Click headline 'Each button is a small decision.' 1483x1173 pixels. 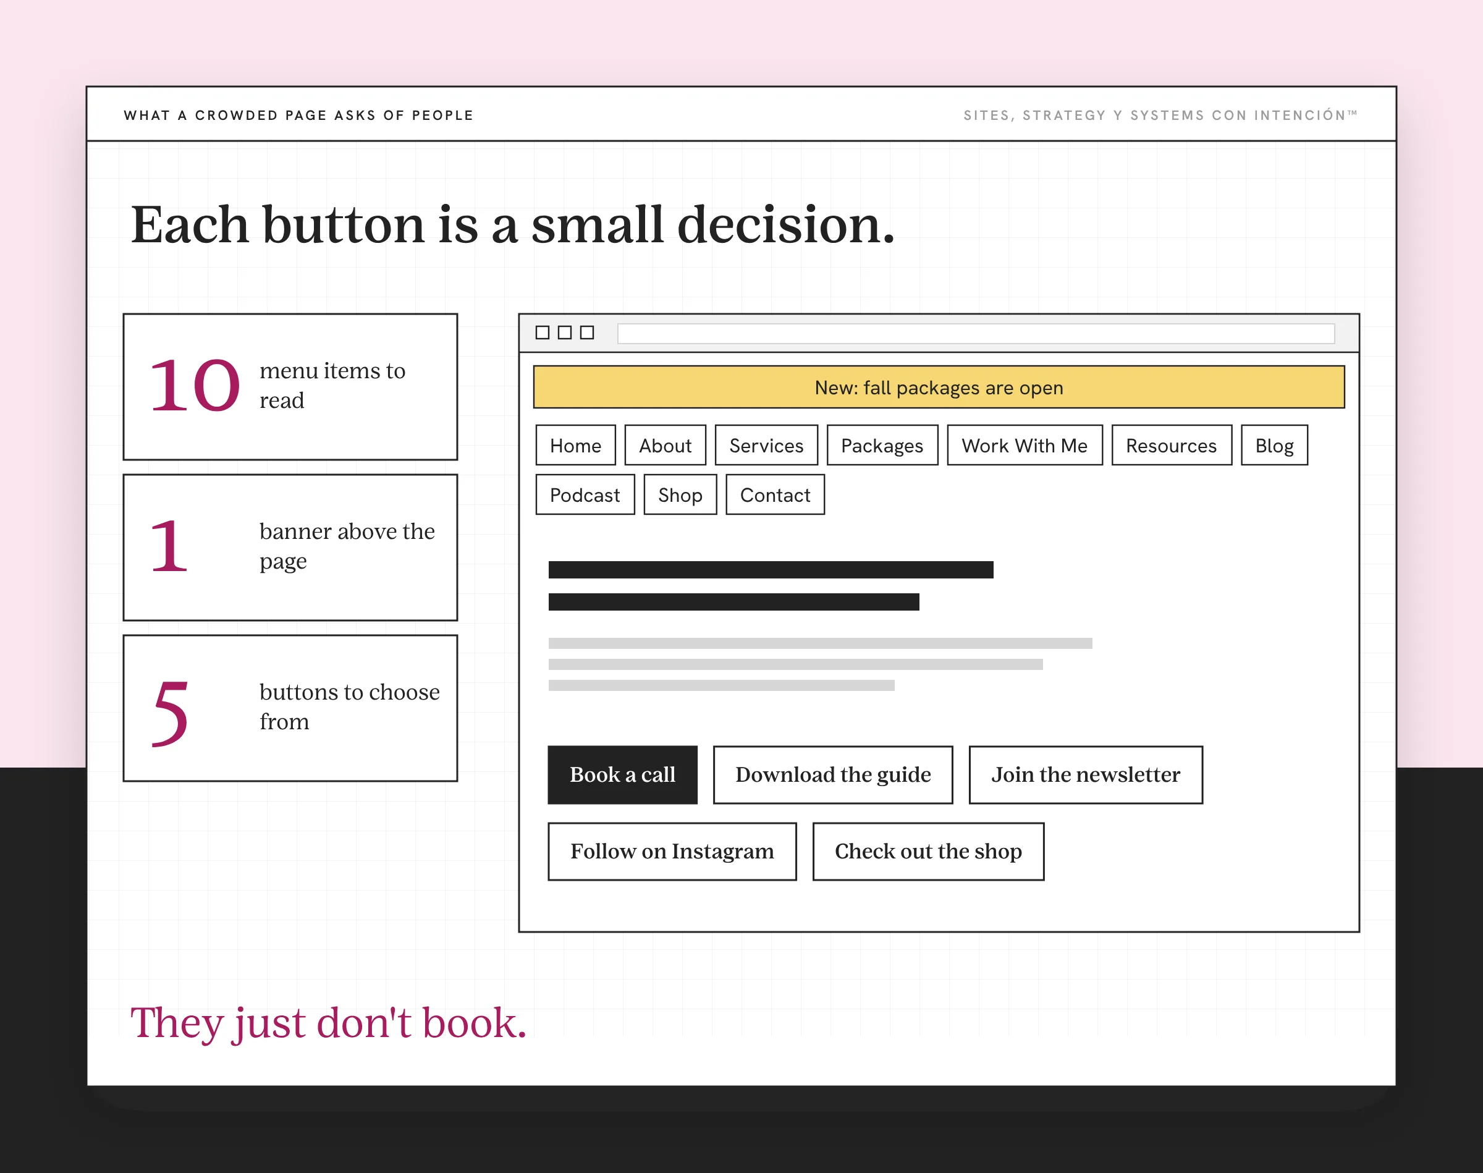point(513,225)
